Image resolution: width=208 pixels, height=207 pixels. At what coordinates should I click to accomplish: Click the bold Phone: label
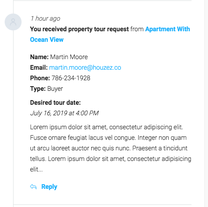click(40, 78)
